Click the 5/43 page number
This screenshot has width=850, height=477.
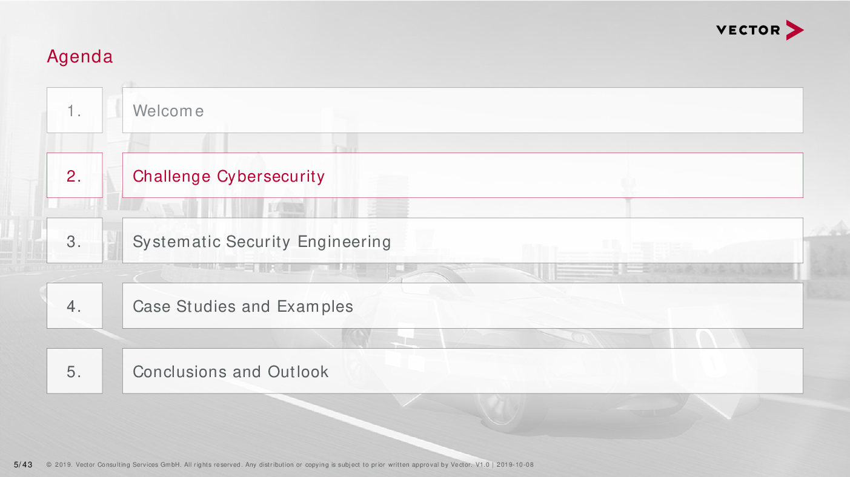click(23, 464)
